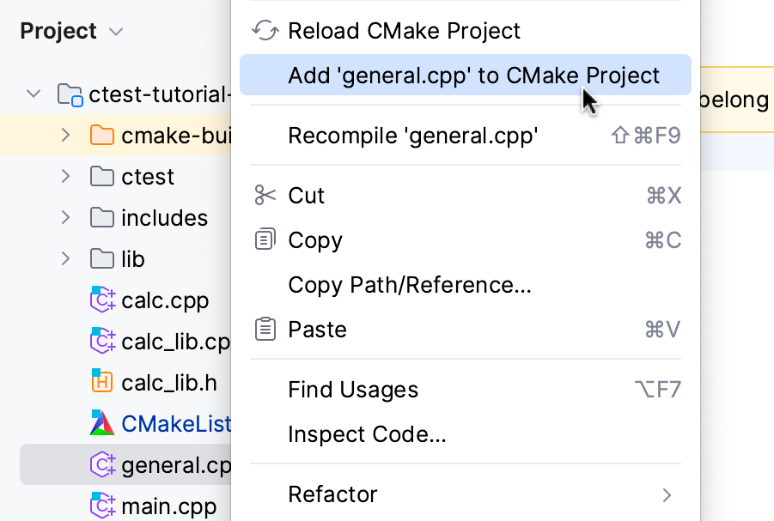Screen dimensions: 774x521
Task: Open the Refactor submenu arrow
Action: click(667, 494)
